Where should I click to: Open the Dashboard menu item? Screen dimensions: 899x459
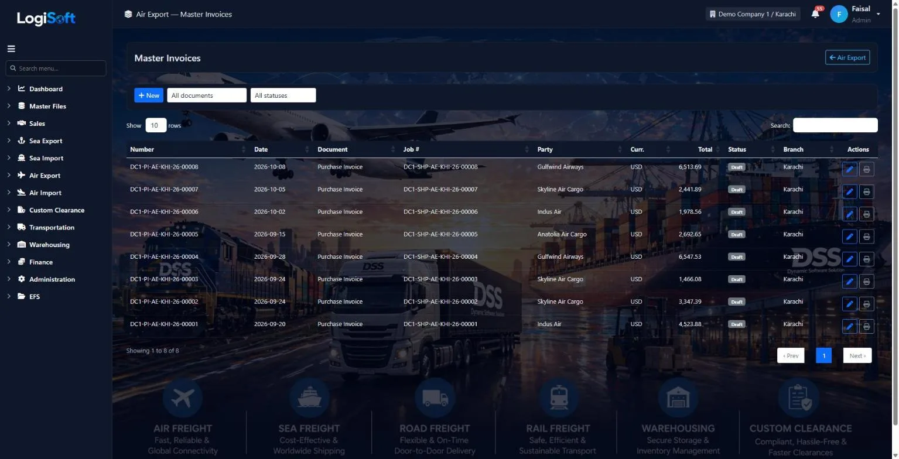coord(46,89)
